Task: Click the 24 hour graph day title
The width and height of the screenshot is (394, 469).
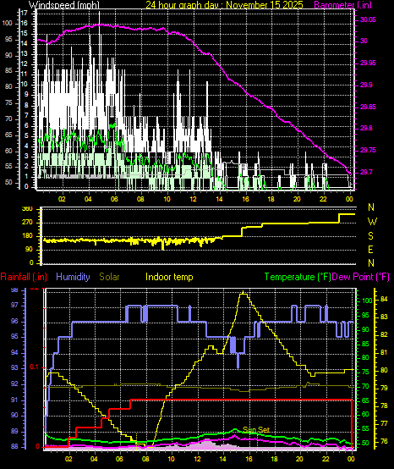Action: click(x=224, y=5)
